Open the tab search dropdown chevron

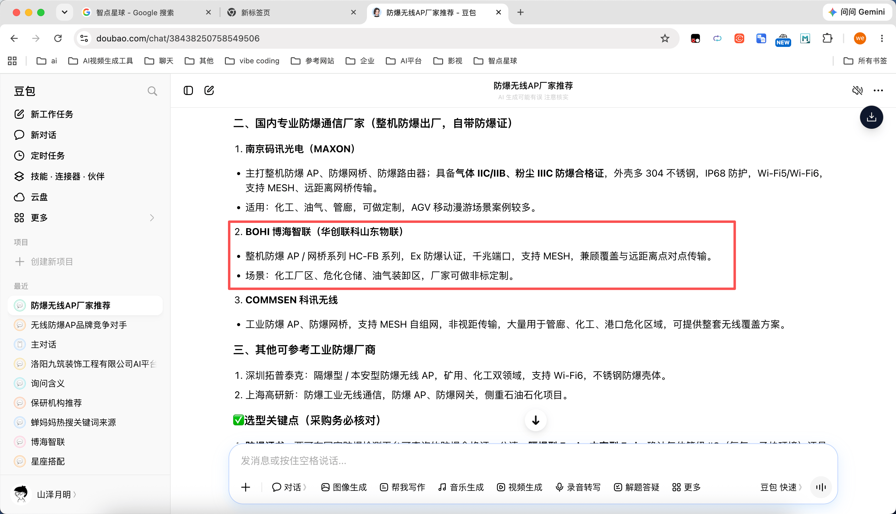tap(64, 12)
